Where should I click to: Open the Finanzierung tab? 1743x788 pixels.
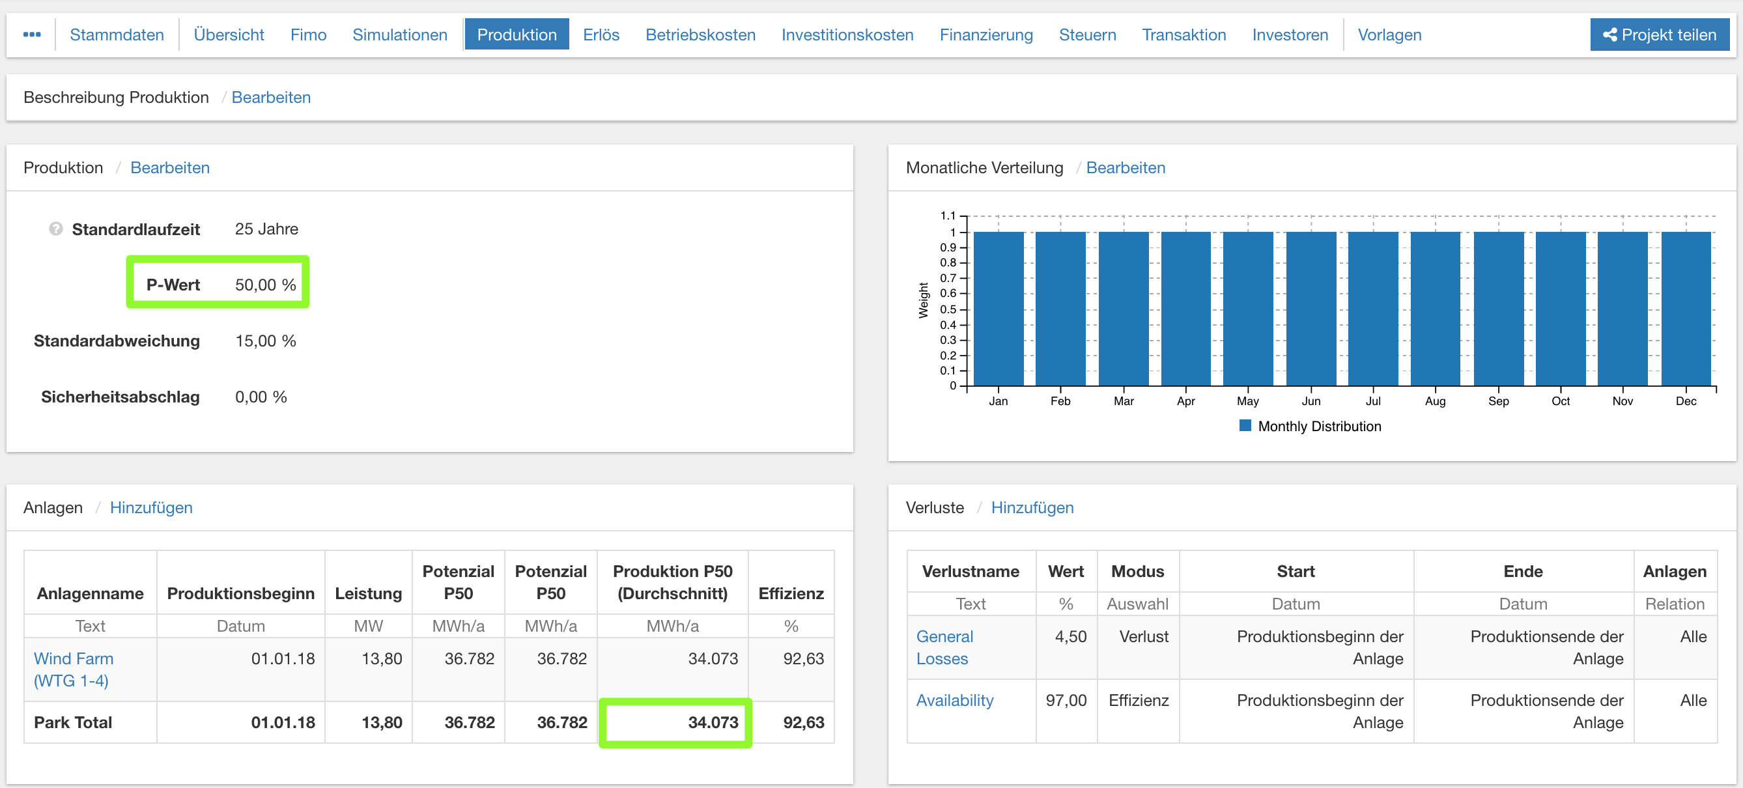pos(986,35)
